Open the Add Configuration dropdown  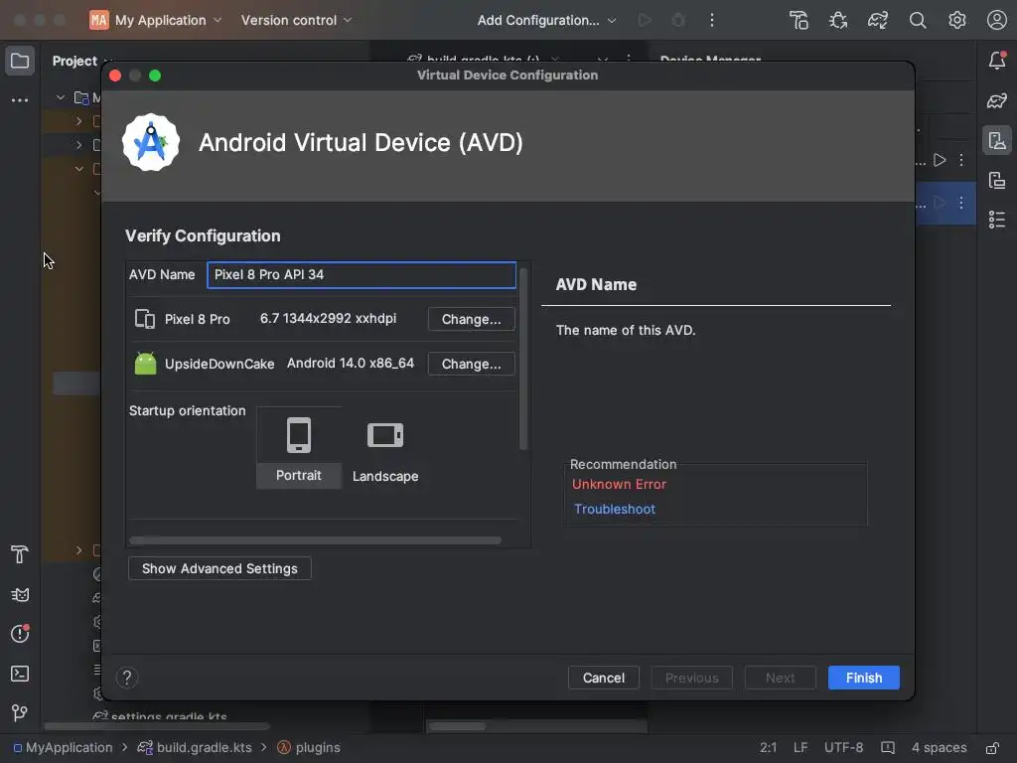click(546, 20)
